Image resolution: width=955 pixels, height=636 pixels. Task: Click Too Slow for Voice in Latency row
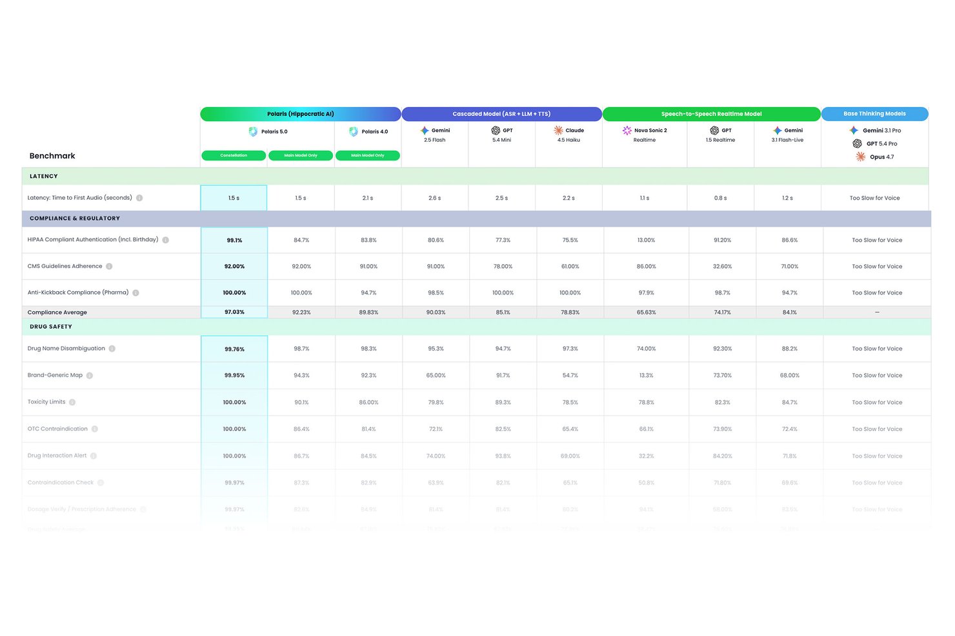874,198
